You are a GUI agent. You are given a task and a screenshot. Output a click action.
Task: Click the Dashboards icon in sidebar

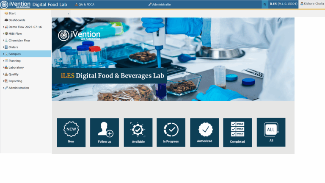click(6, 20)
